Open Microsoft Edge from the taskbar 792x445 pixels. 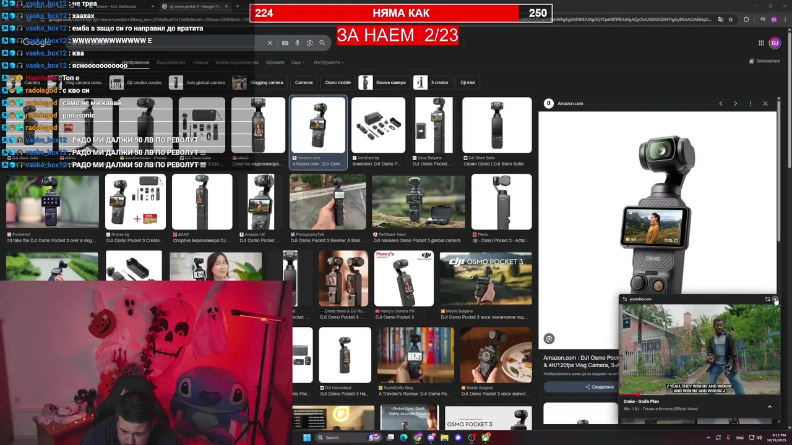(x=404, y=438)
